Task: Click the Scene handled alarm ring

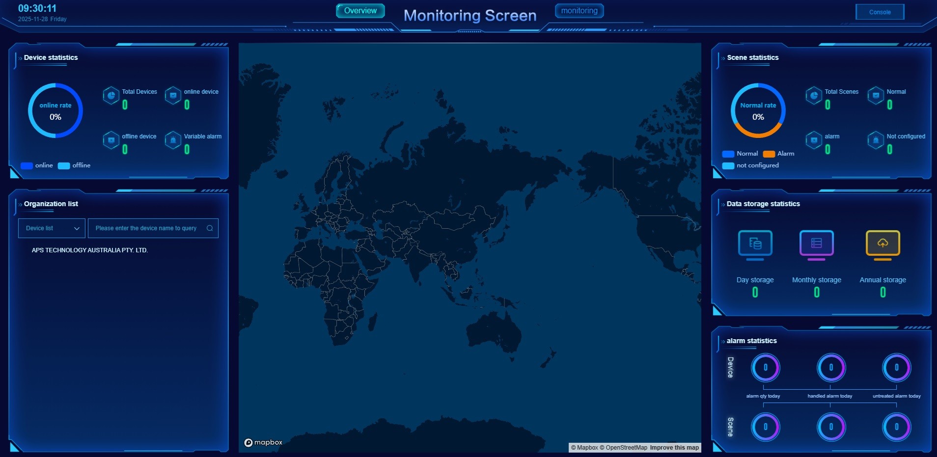Action: [831, 427]
